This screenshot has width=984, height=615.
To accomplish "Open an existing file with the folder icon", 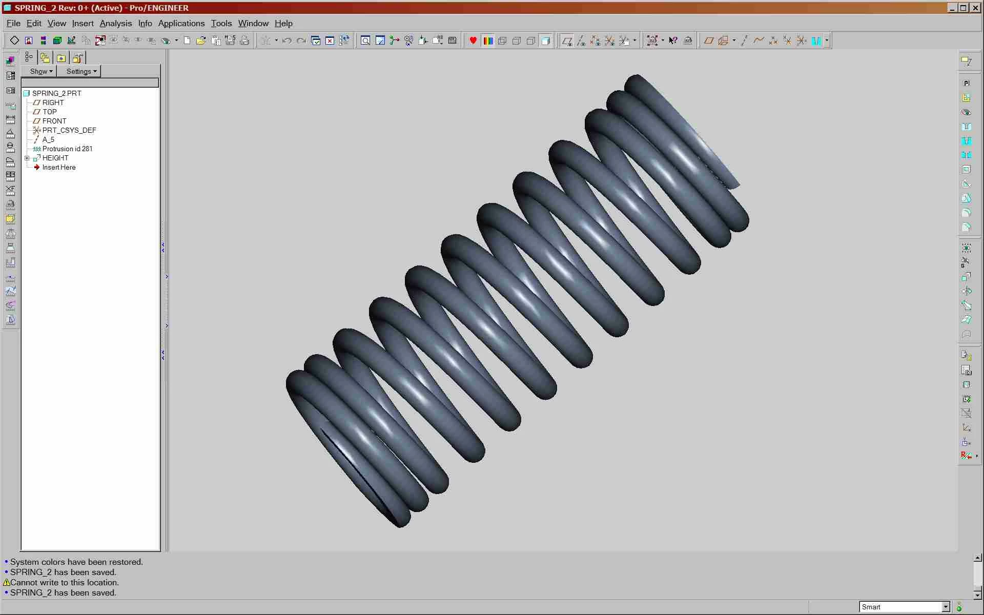I will 201,40.
